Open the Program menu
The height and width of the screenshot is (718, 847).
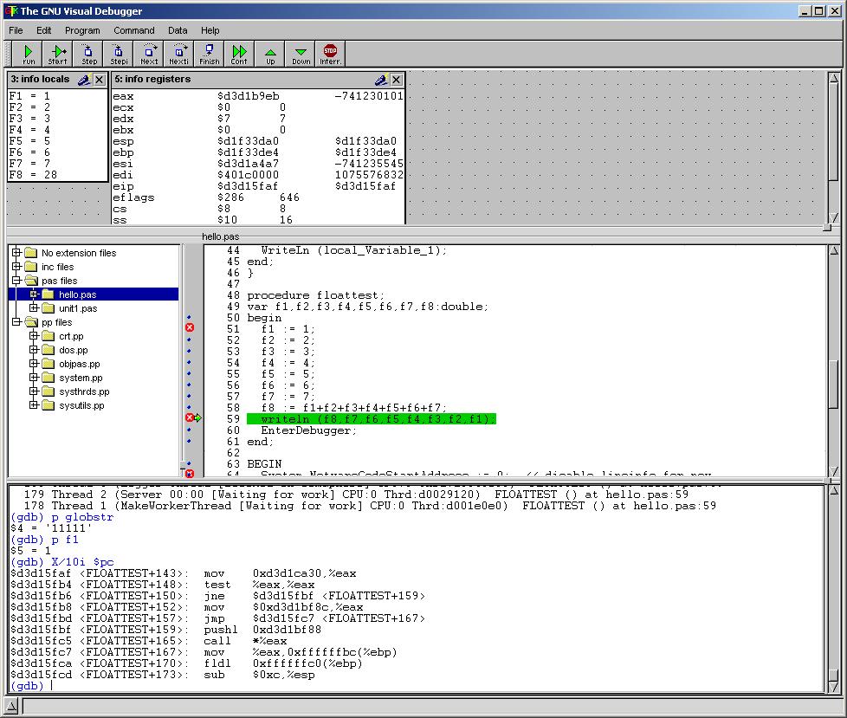click(x=82, y=30)
